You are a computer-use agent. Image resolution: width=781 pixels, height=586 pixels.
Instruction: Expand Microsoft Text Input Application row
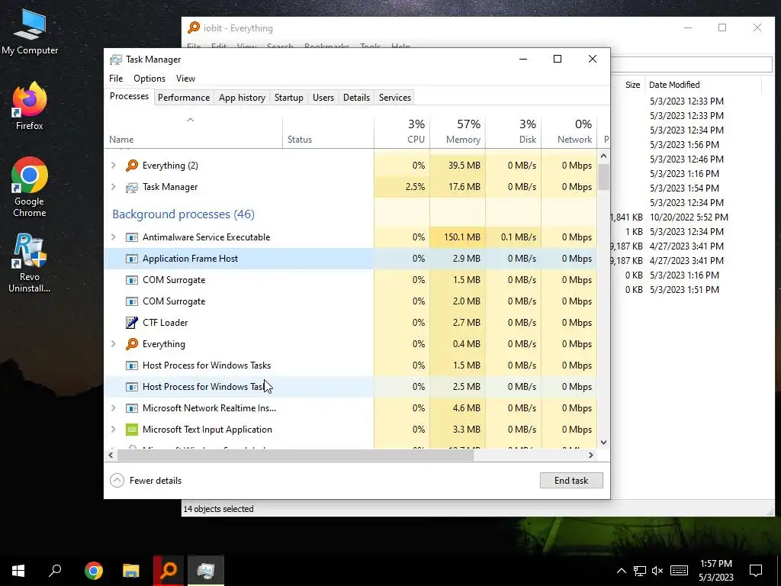(x=113, y=430)
